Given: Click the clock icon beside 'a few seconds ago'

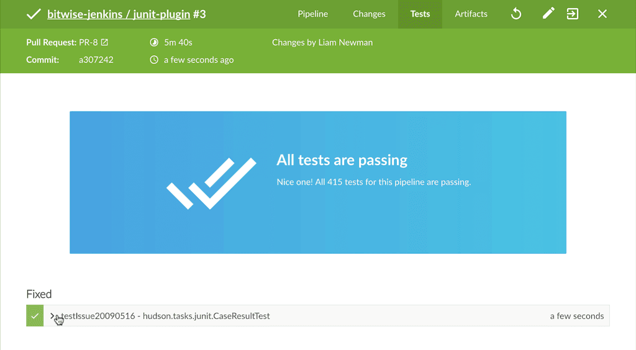Looking at the screenshot, I should [154, 60].
